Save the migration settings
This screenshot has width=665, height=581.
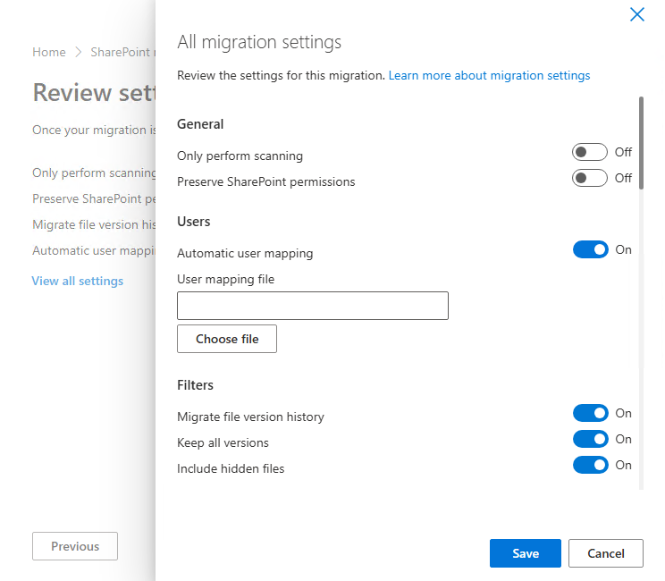[x=526, y=553]
